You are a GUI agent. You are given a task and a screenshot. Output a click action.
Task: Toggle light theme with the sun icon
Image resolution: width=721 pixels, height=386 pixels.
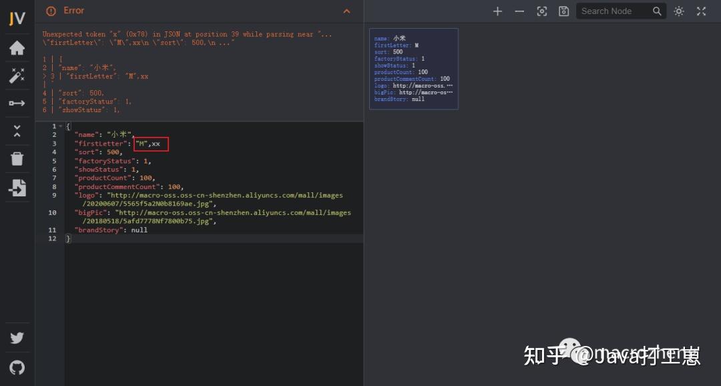point(678,11)
